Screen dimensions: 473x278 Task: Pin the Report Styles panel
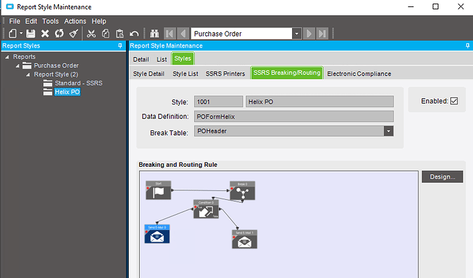(120, 45)
